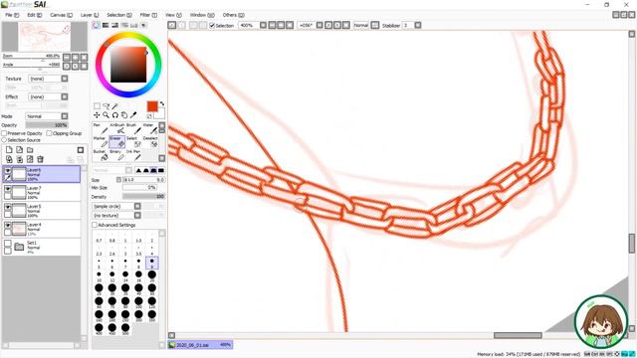Swap foreground and background colors

[162, 103]
